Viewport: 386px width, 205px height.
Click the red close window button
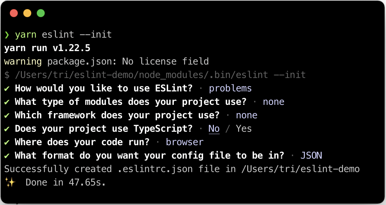[14, 13]
